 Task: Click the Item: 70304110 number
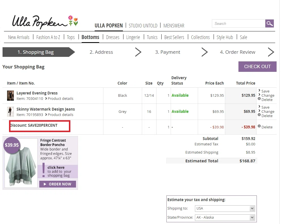(30, 99)
